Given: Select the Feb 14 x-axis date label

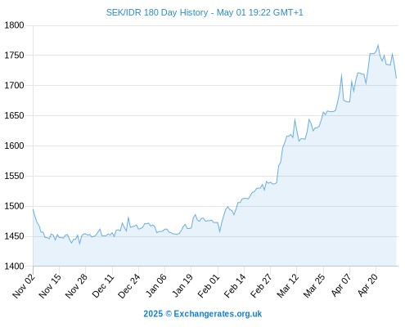Looking at the screenshot, I should point(235,286).
